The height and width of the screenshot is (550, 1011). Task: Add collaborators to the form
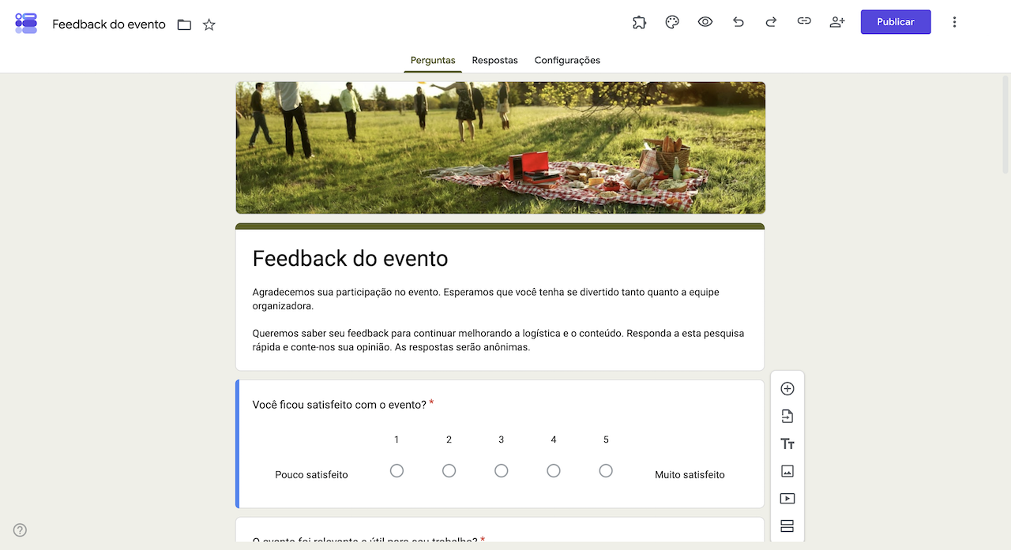click(837, 22)
